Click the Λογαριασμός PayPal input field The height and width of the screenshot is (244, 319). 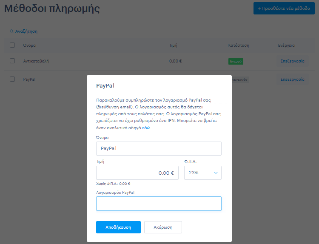pyautogui.click(x=159, y=204)
